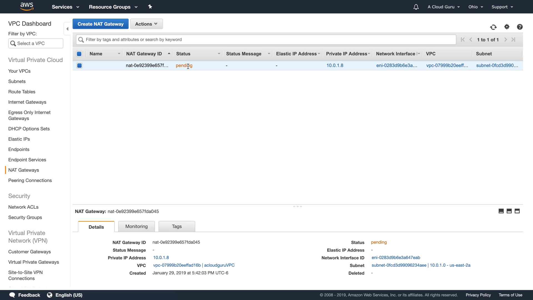The height and width of the screenshot is (300, 533).
Task: Toggle the select-all checkbox in the table header
Action: click(x=79, y=54)
